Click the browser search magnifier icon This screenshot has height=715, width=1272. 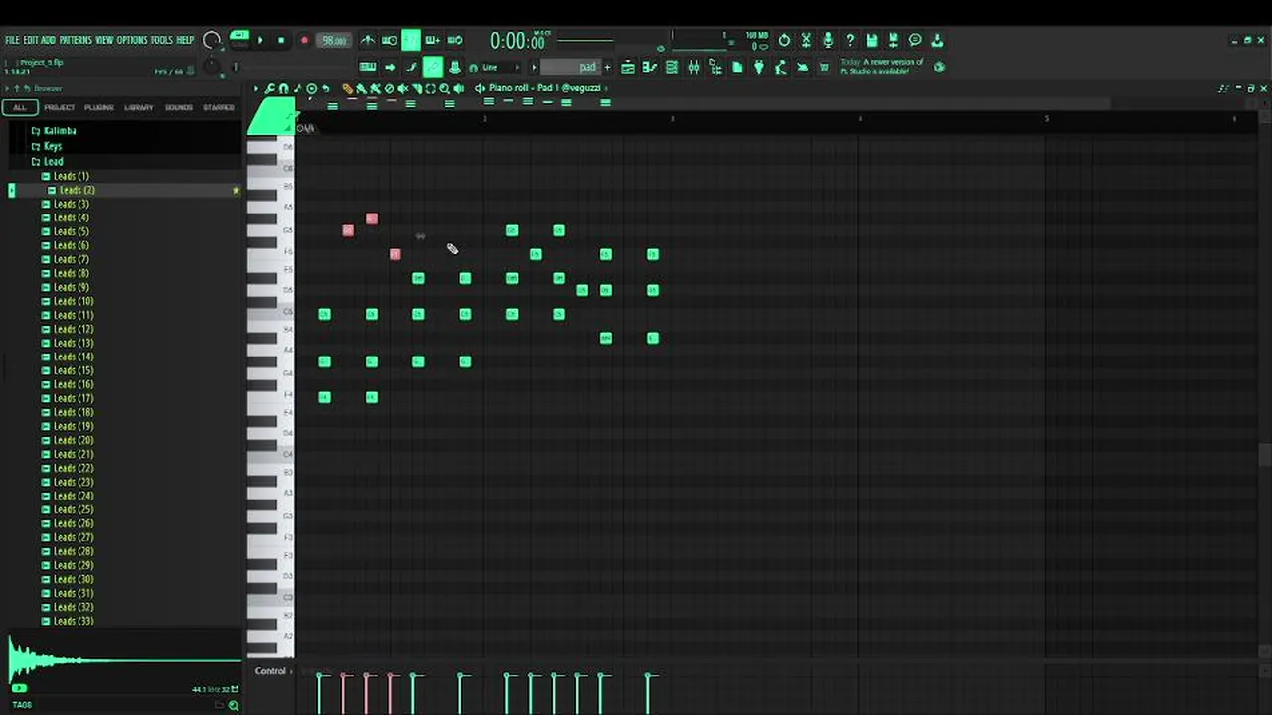234,705
